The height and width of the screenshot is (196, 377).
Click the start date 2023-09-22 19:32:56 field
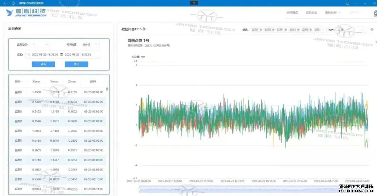[x=45, y=55]
